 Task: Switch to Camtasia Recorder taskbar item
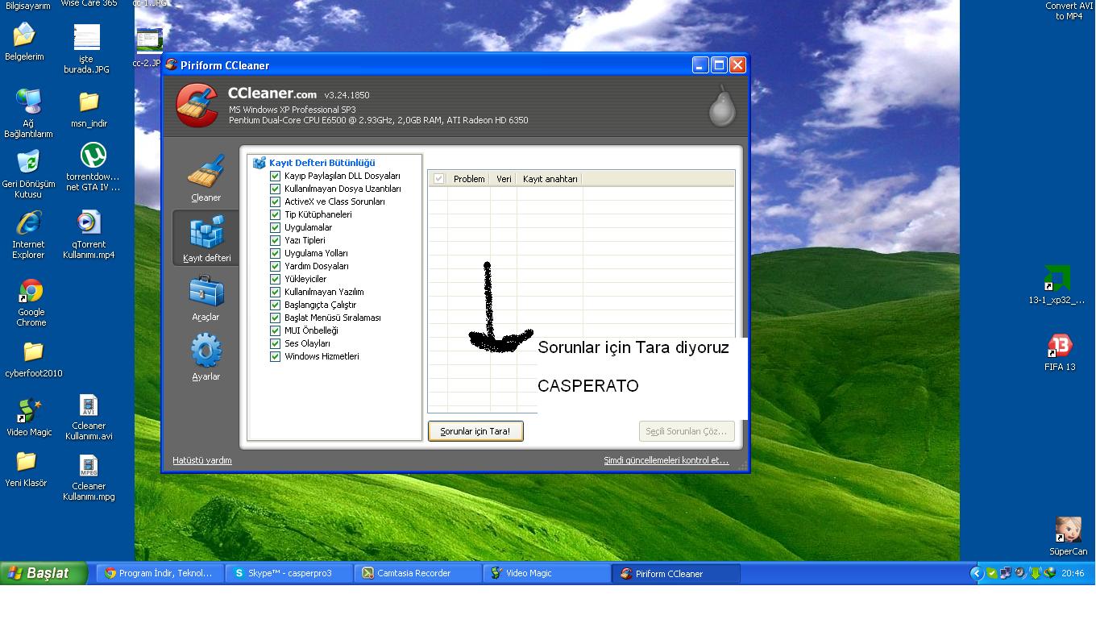(x=413, y=573)
